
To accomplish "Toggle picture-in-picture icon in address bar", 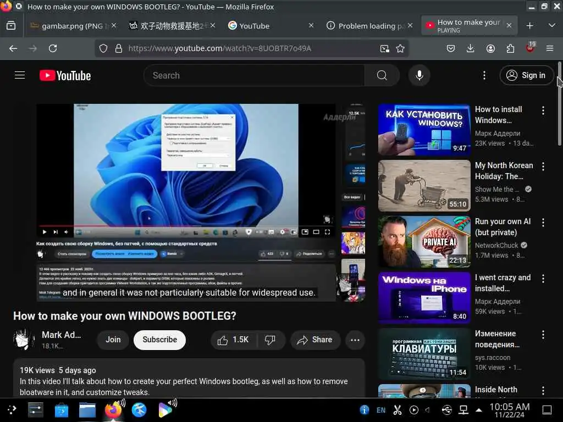I will (x=384, y=48).
